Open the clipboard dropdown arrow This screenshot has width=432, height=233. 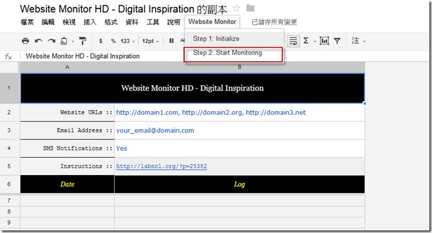(x=73, y=41)
